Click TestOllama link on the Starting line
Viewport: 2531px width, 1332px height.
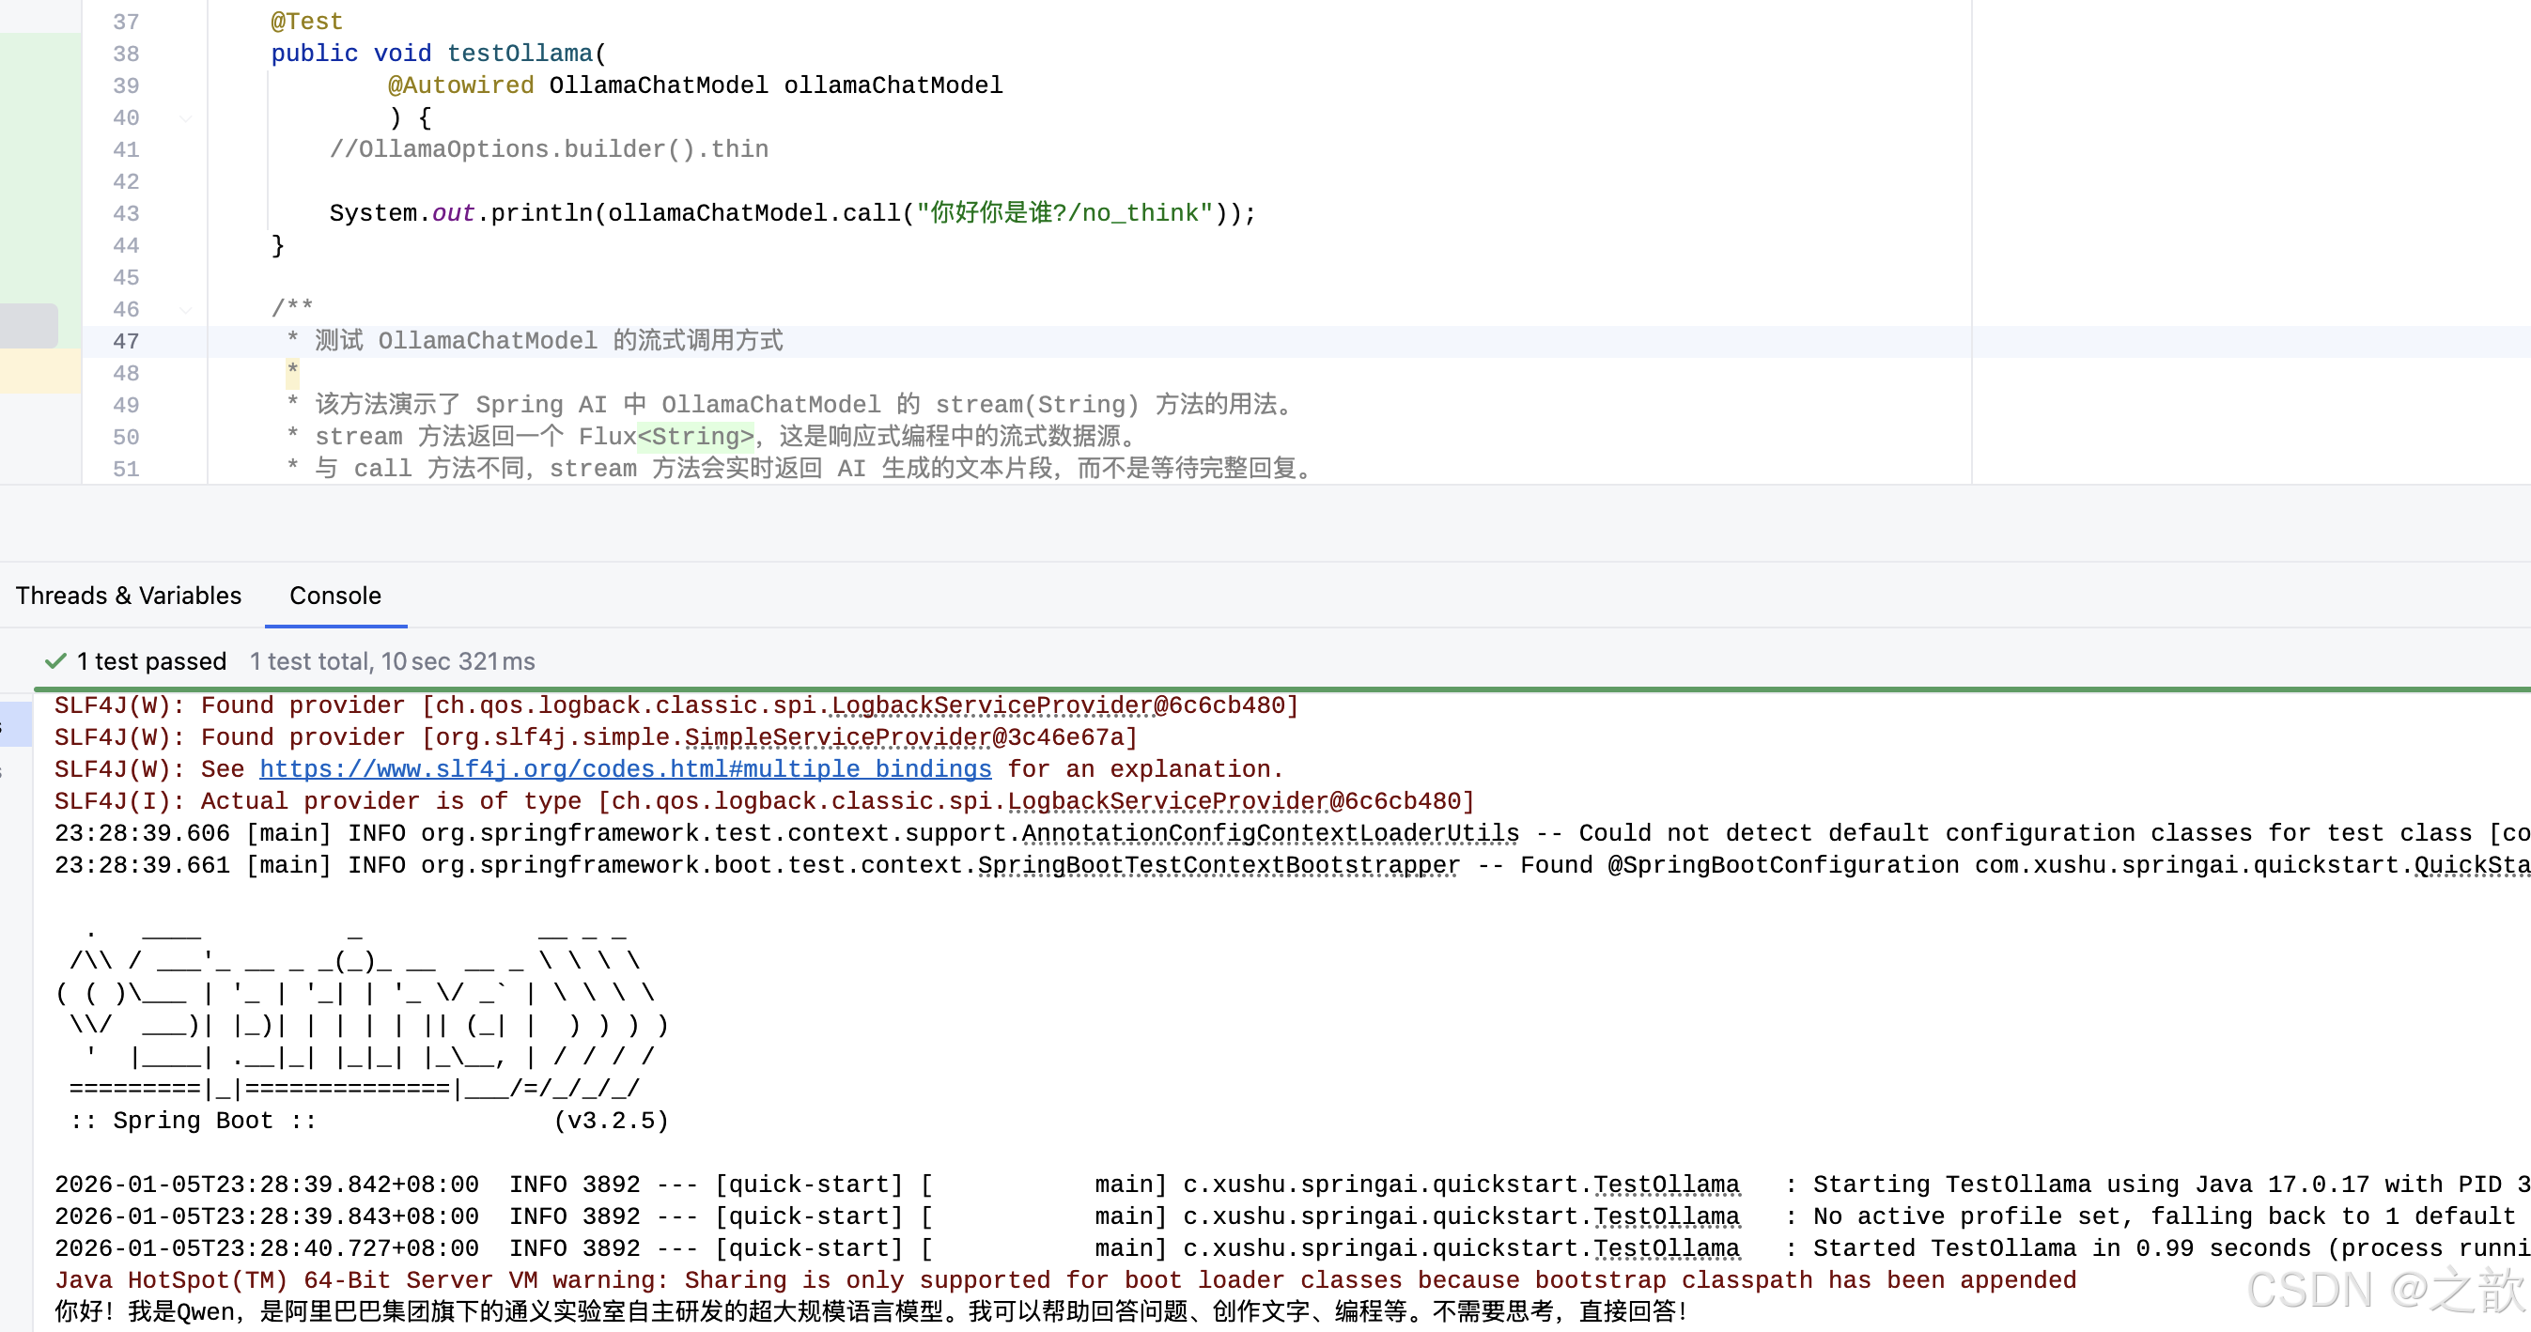tap(1666, 1185)
